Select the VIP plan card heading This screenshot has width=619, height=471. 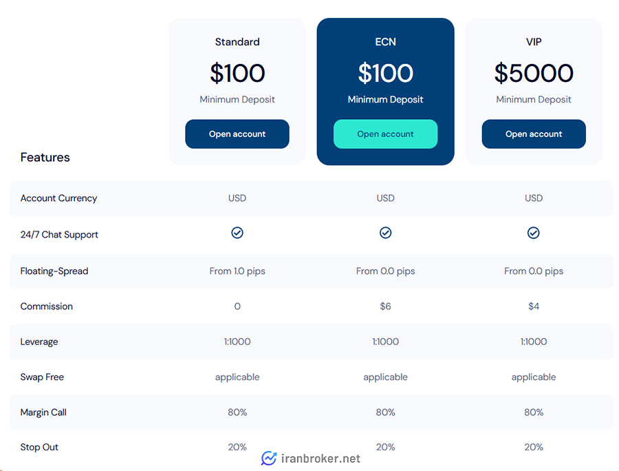pyautogui.click(x=534, y=42)
